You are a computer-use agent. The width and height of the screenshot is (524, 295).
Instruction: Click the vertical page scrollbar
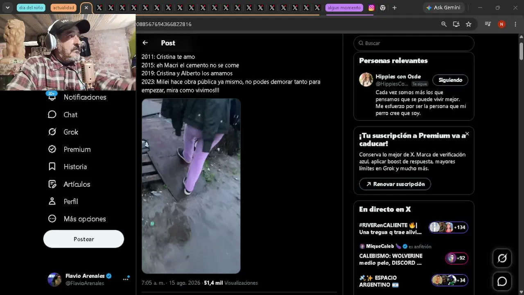click(x=521, y=51)
